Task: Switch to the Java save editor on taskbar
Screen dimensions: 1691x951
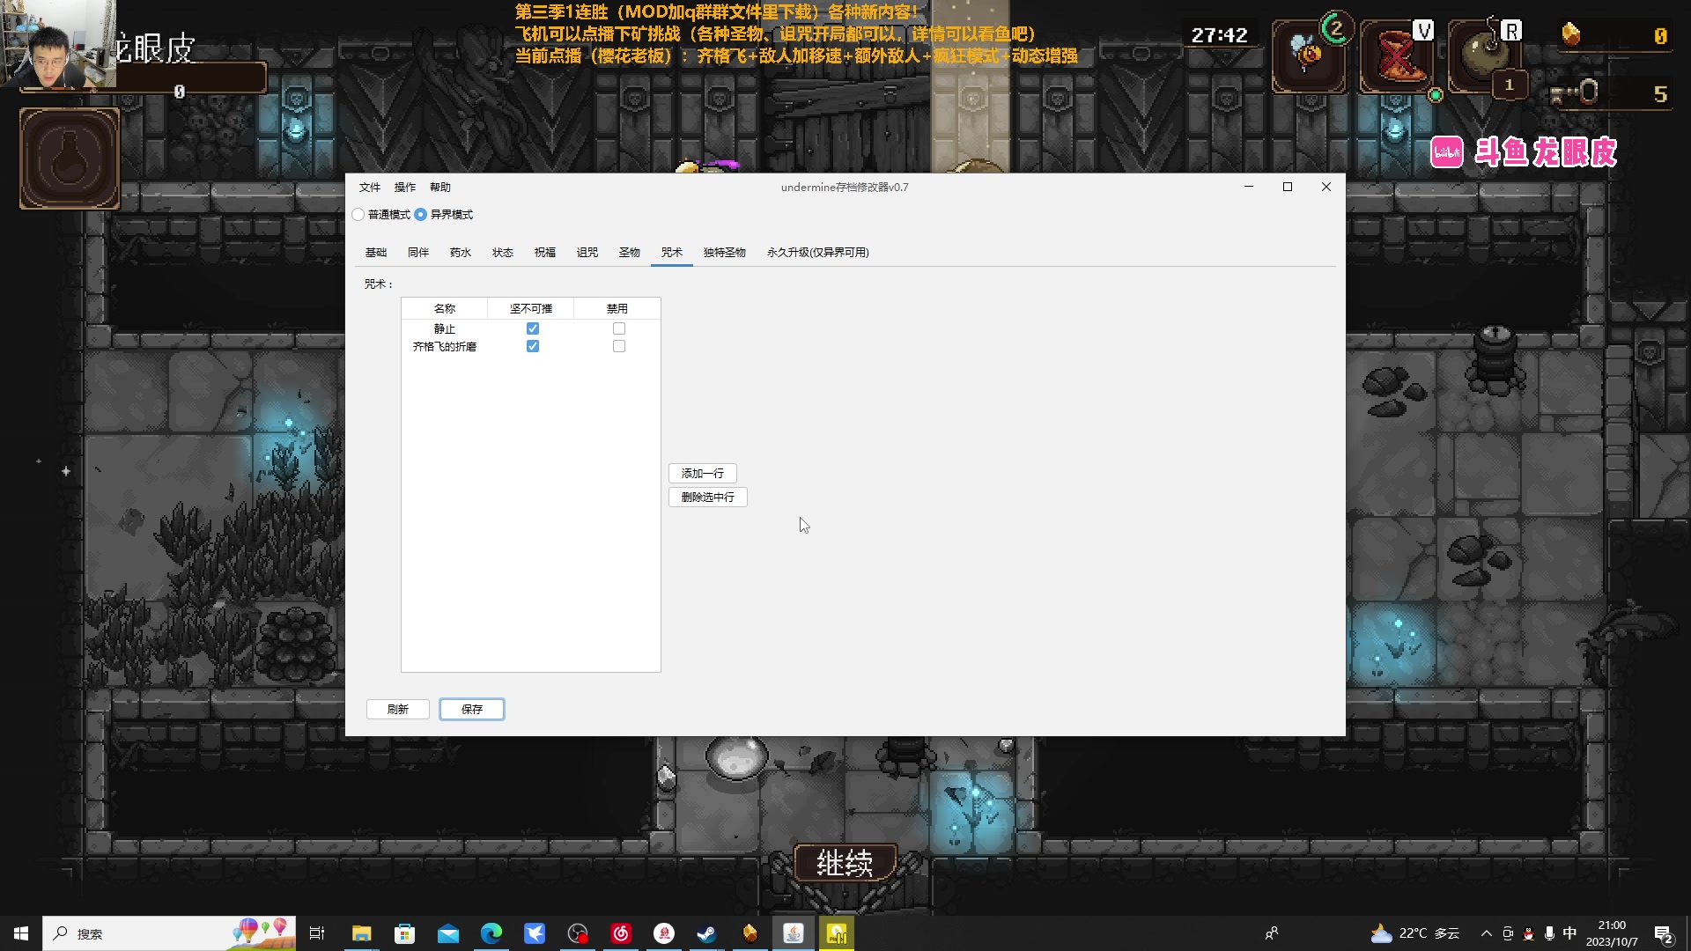Action: click(794, 933)
